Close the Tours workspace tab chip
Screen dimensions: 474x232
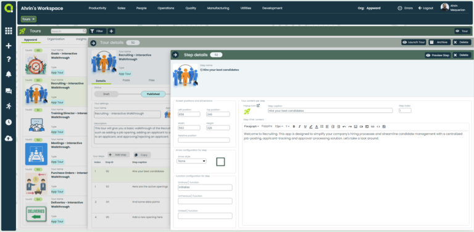[33, 19]
